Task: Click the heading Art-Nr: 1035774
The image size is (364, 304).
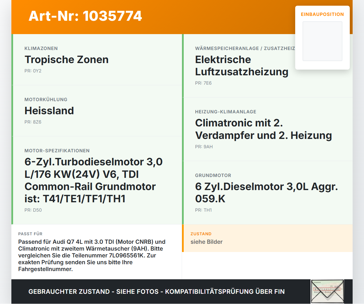Action: click(85, 16)
